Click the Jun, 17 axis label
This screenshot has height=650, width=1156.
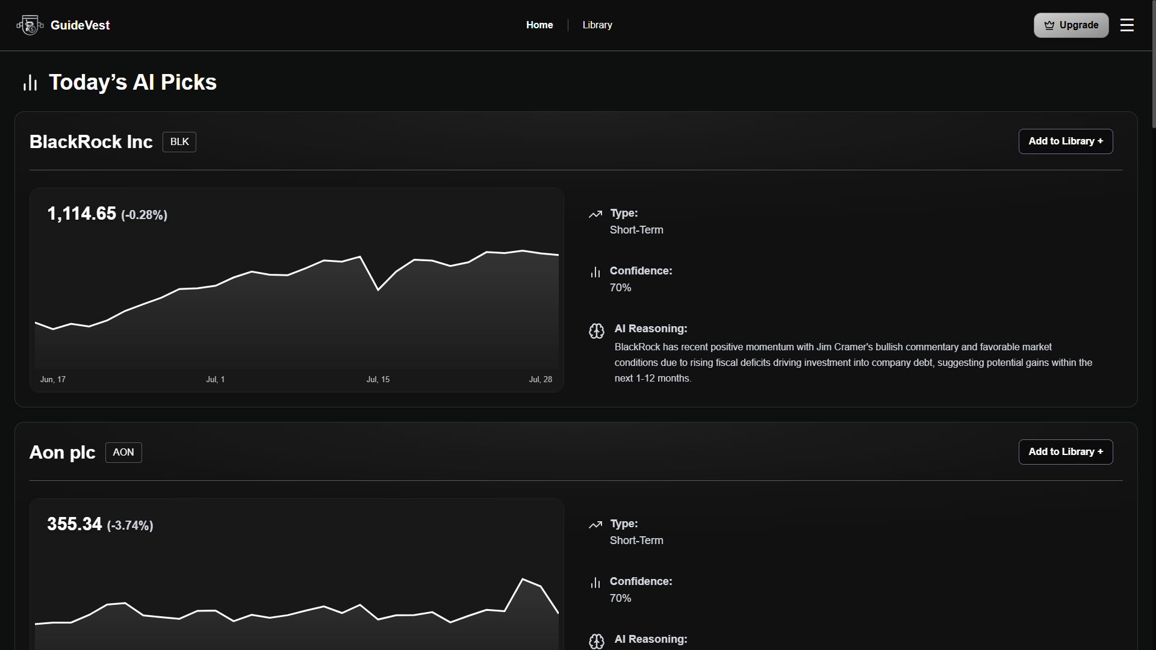coord(53,380)
